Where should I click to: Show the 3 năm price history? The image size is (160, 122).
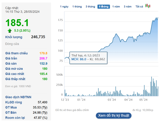coord(127,7)
